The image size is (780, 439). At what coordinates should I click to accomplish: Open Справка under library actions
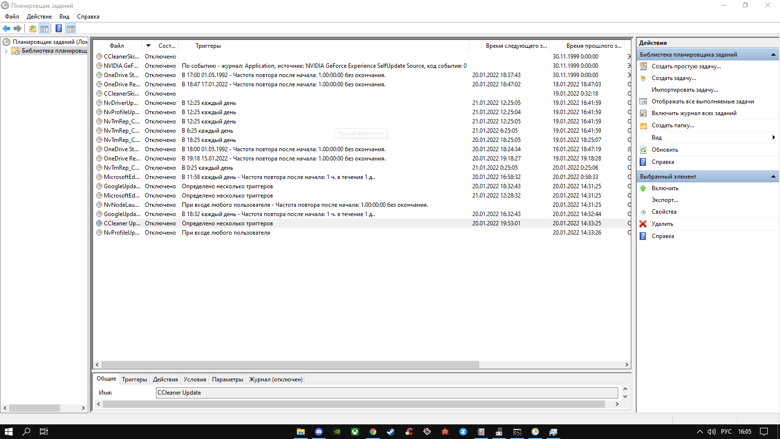click(x=663, y=162)
